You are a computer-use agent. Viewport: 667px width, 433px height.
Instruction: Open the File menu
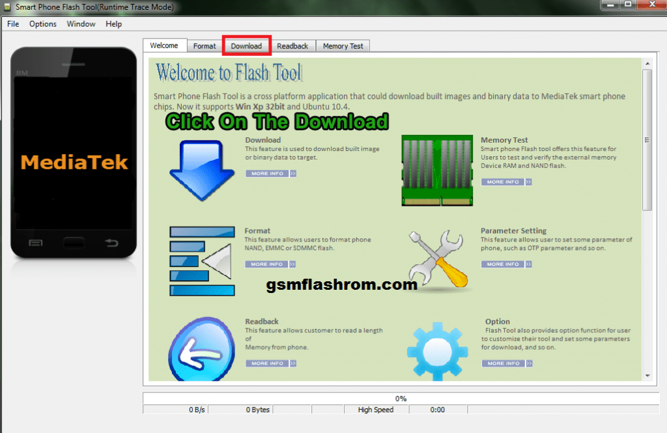(13, 24)
